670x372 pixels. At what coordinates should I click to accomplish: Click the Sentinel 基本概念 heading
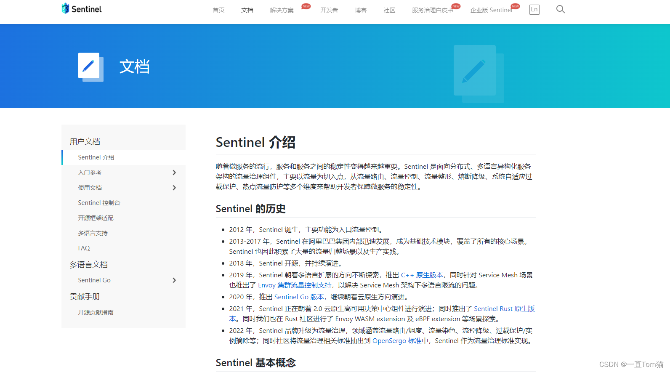(255, 363)
